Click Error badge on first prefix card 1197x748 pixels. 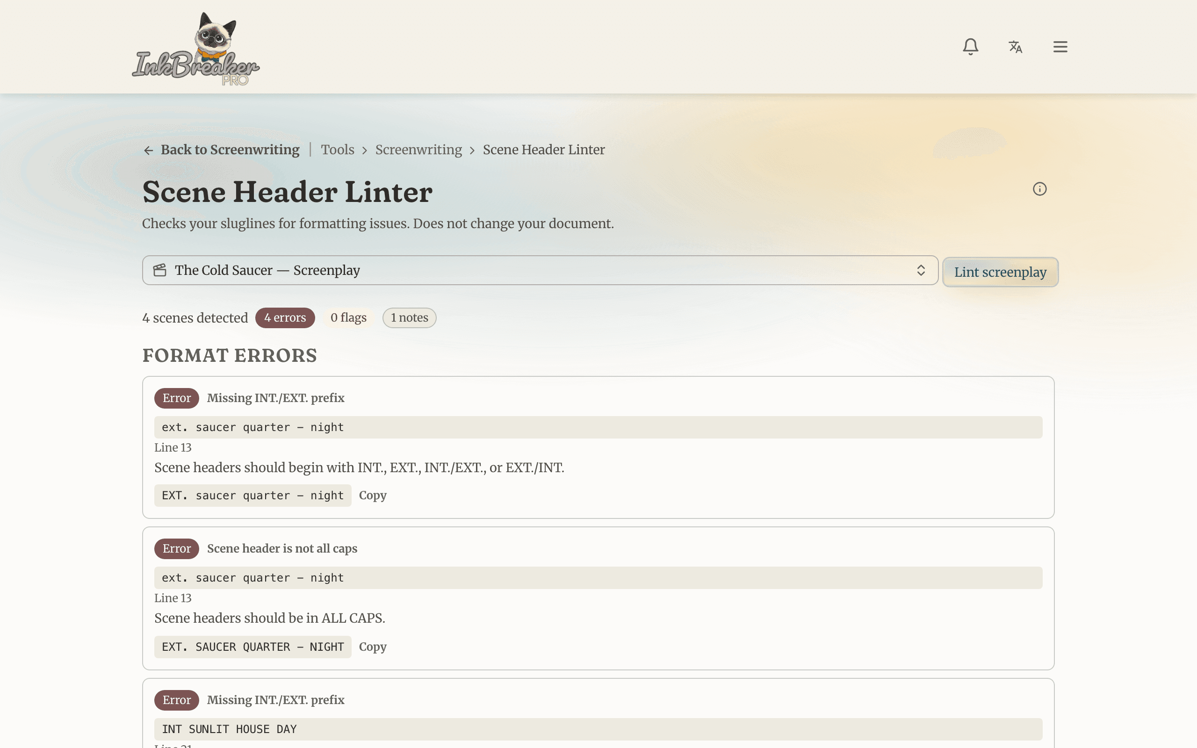[177, 398]
